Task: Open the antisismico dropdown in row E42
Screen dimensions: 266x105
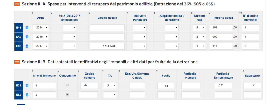Action: [69, 37]
